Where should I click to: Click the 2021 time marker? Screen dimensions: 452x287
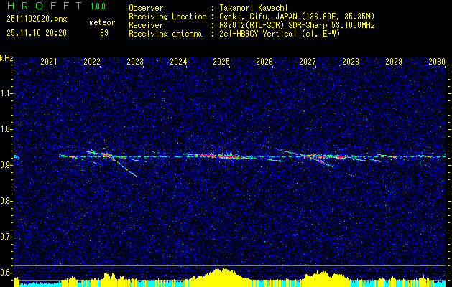tap(48, 62)
